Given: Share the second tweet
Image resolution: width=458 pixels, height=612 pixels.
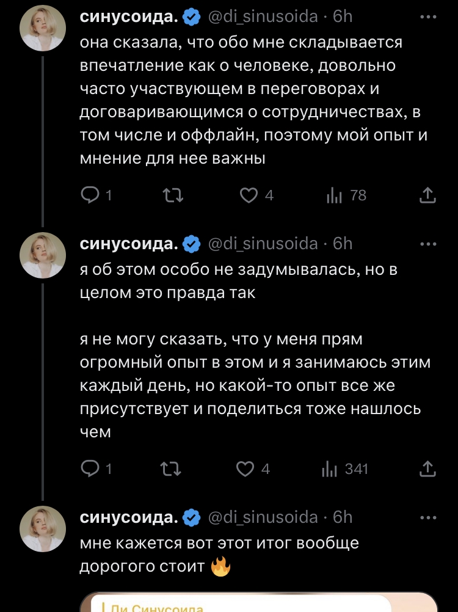Looking at the screenshot, I should [428, 469].
